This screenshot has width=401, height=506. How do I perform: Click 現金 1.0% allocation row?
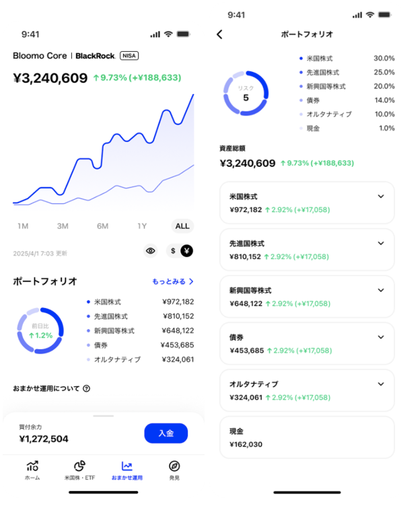point(347,129)
